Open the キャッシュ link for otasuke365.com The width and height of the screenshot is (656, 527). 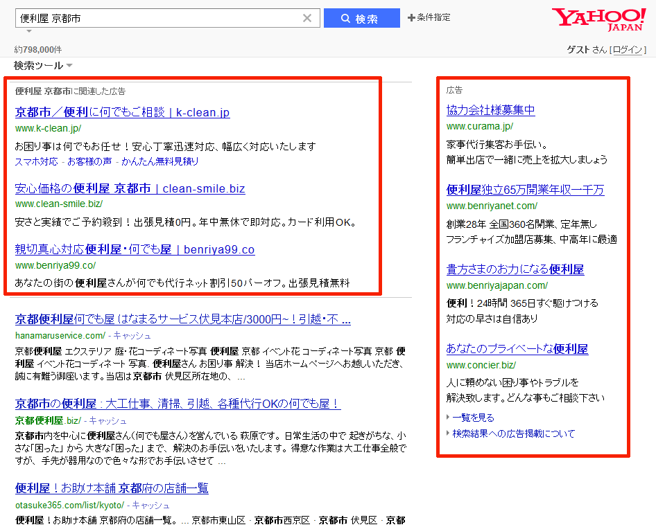tap(150, 506)
